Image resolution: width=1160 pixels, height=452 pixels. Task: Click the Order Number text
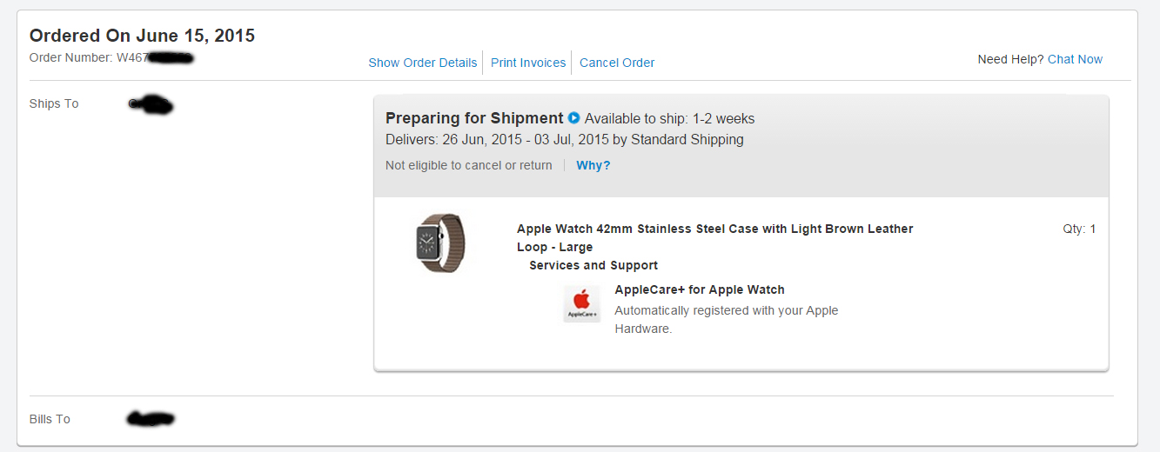coord(87,57)
